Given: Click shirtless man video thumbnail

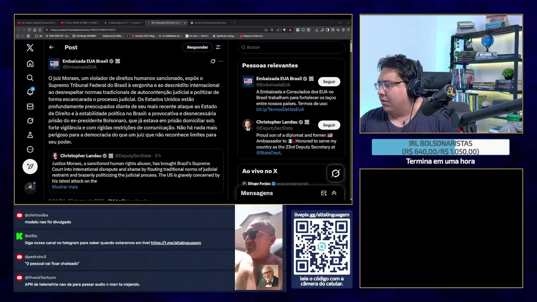Looking at the screenshot, I should click(x=258, y=247).
